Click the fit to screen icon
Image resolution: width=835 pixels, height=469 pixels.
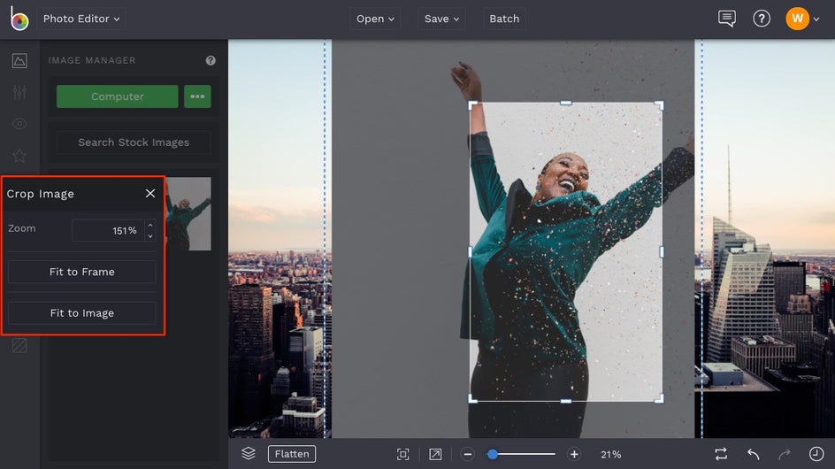pyautogui.click(x=403, y=454)
